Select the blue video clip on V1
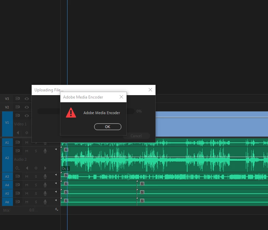The image size is (268, 230). click(212, 124)
